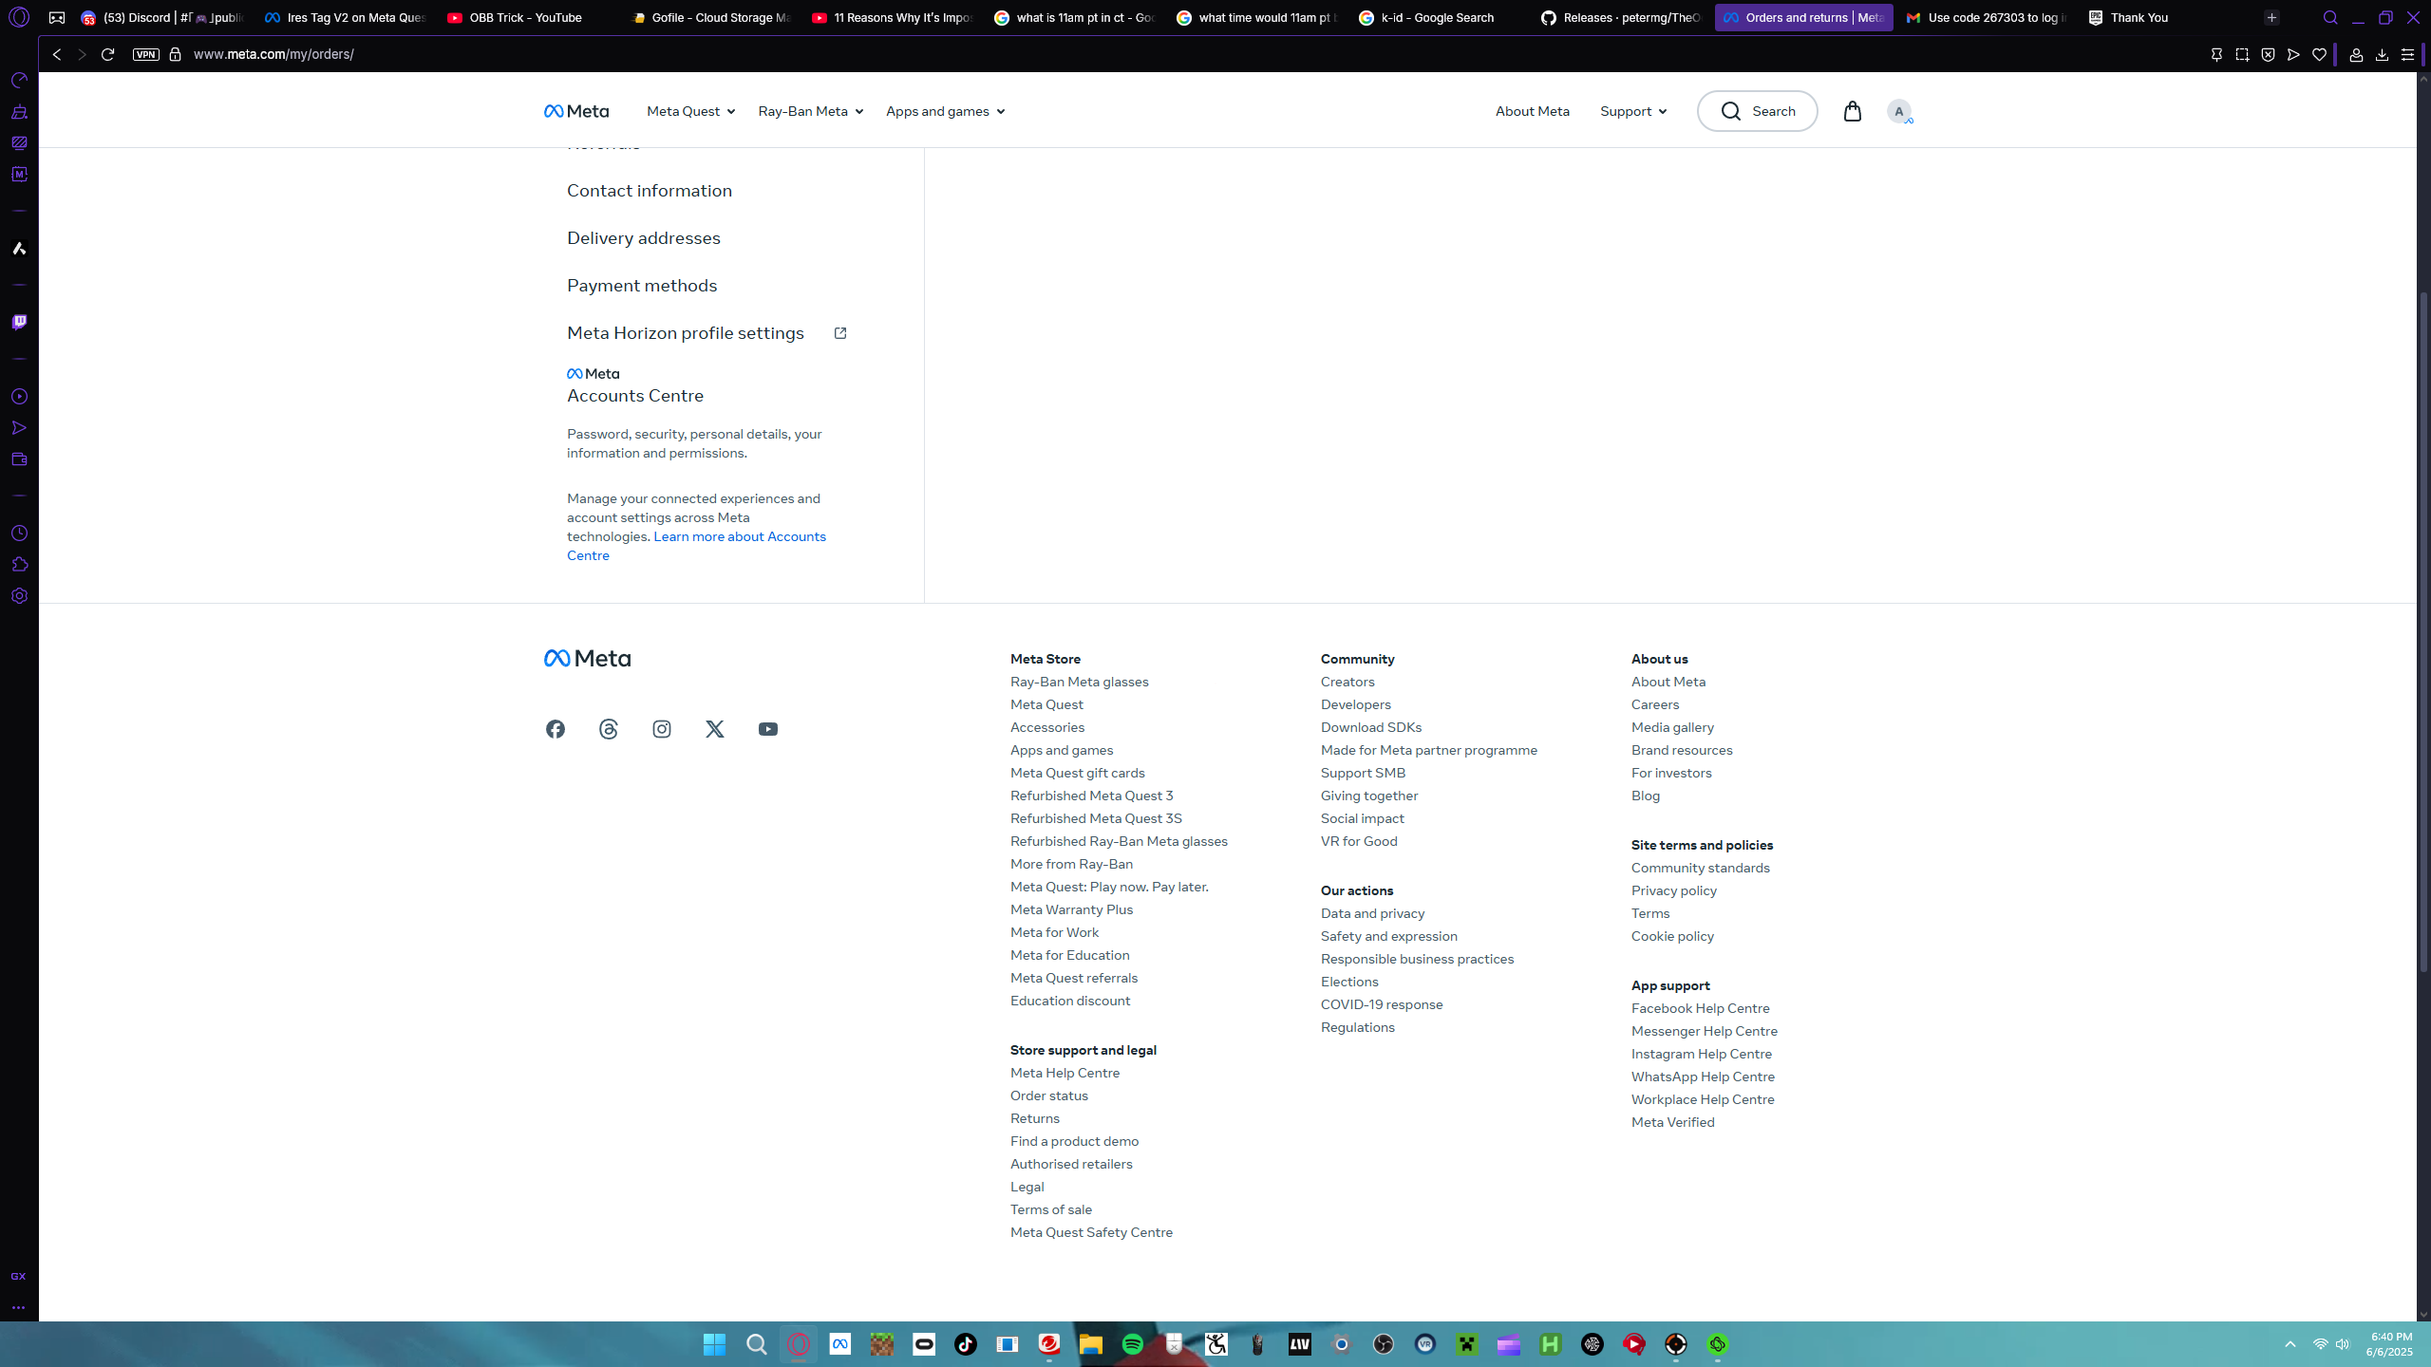Open Refurbished Meta Quest 3S footer link
The image size is (2431, 1367).
pyautogui.click(x=1096, y=818)
